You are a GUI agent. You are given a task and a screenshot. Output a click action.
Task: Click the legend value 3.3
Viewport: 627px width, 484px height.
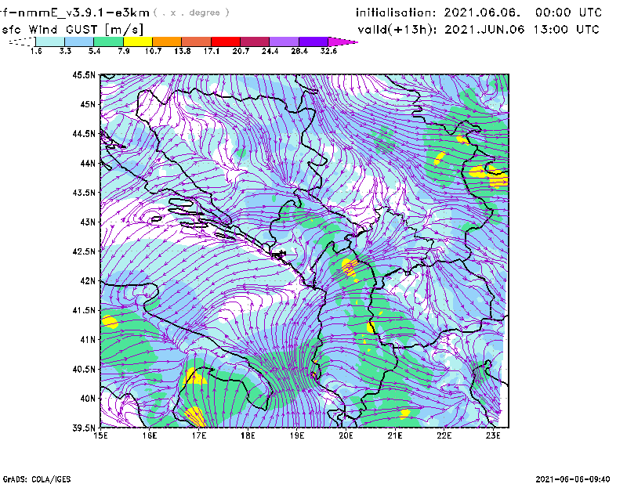click(66, 51)
